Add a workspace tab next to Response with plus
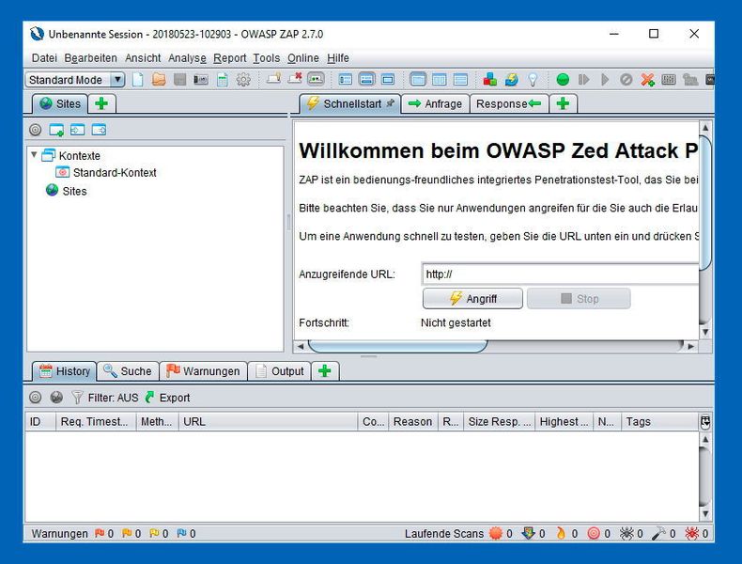The height and width of the screenshot is (564, 742). click(x=564, y=103)
